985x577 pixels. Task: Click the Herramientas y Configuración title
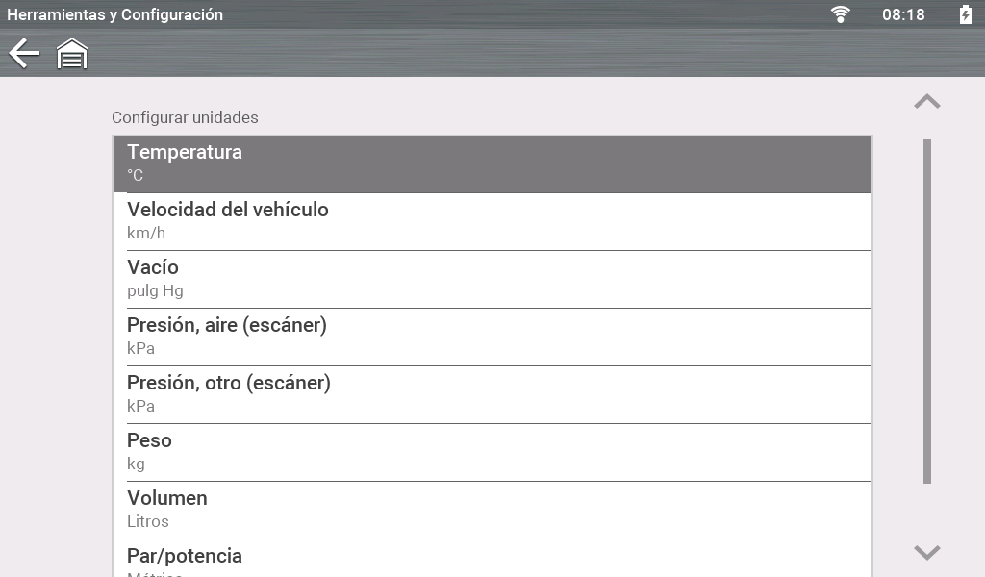[115, 14]
